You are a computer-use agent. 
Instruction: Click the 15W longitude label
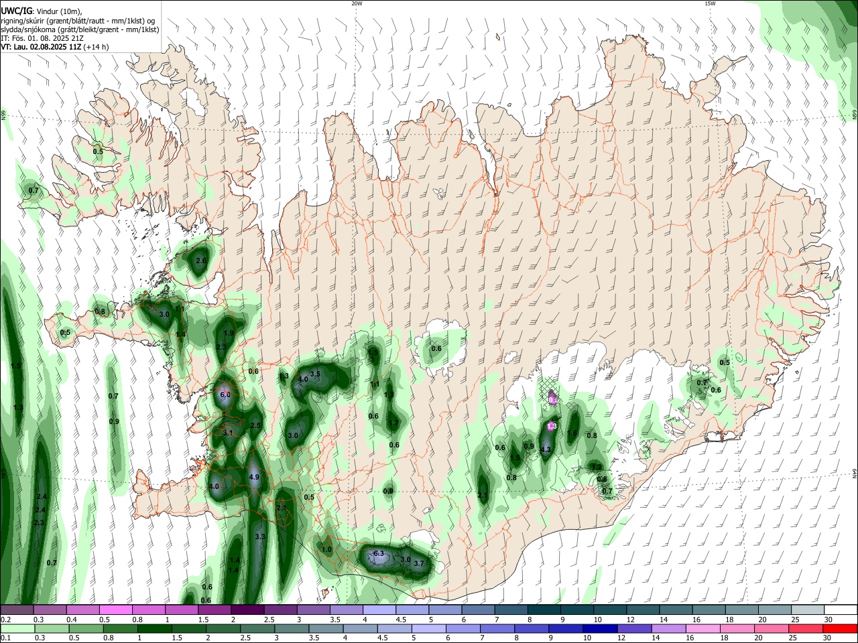[710, 3]
